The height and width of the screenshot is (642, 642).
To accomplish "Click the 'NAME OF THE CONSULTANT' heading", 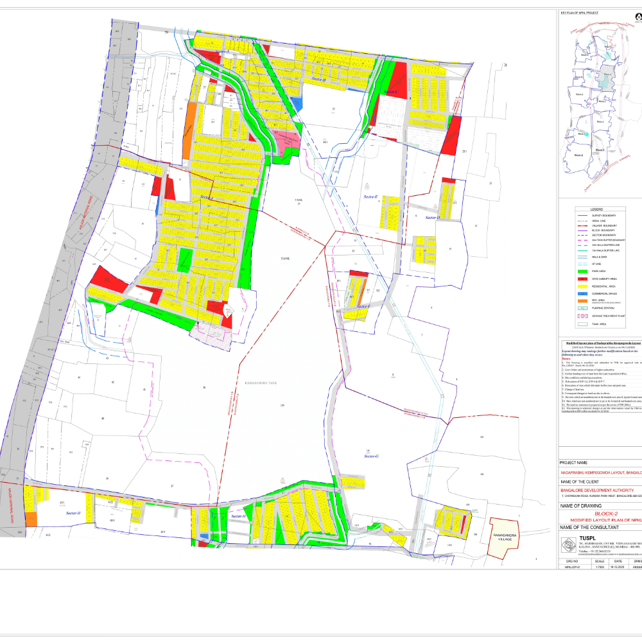I will click(589, 527).
